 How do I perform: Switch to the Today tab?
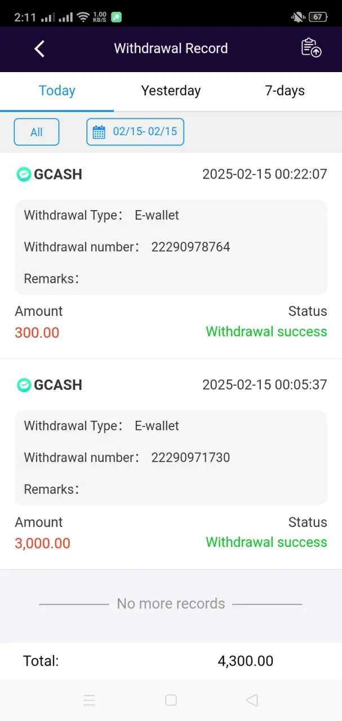(x=57, y=91)
